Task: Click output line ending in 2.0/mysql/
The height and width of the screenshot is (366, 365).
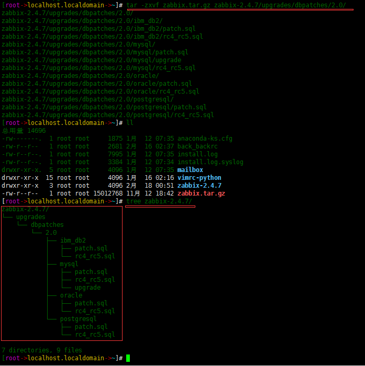Action: coord(79,44)
